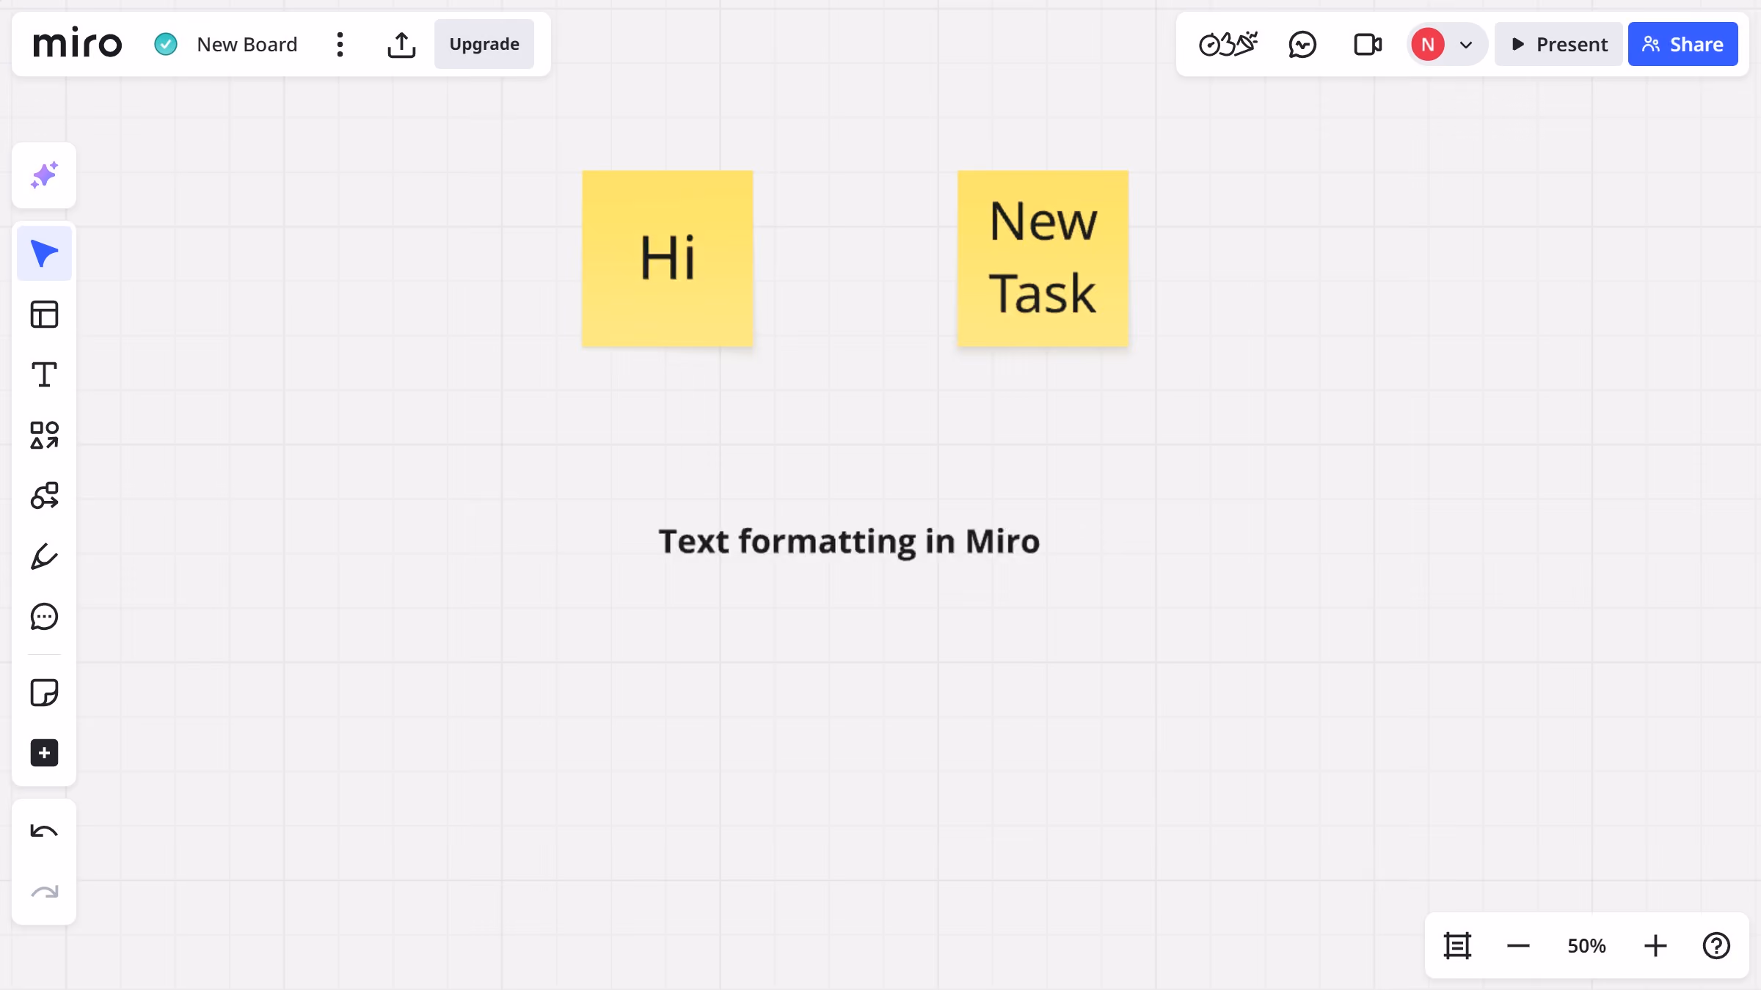Choose the Select cursor tool
This screenshot has width=1761, height=990.
pyautogui.click(x=44, y=254)
